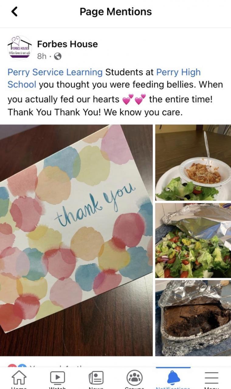The width and height of the screenshot is (231, 389).
Task: Open Notifications bell tab
Action: pos(173,378)
